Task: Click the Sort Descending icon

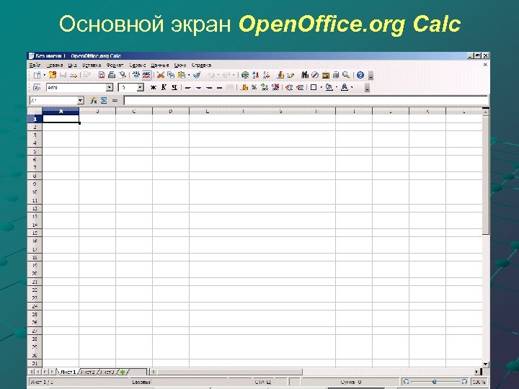Action: click(266, 75)
